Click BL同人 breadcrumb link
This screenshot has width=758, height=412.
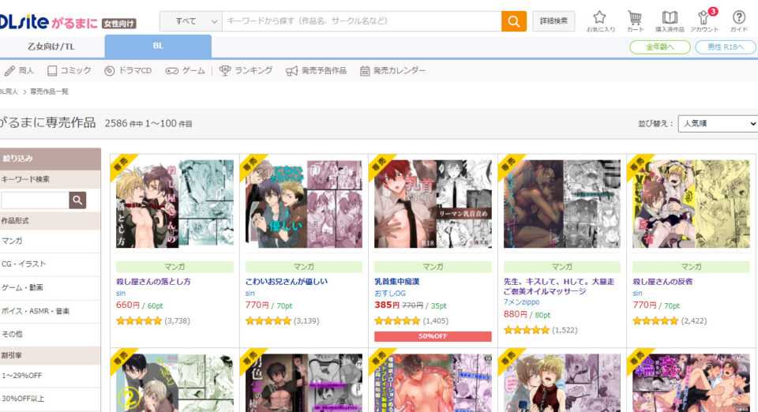point(9,92)
